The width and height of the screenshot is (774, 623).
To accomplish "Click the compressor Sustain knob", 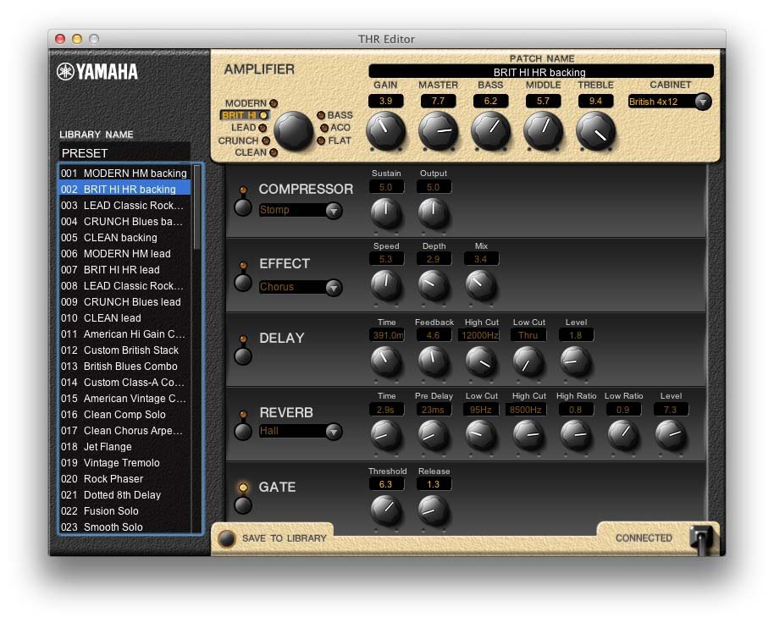I will tap(385, 212).
